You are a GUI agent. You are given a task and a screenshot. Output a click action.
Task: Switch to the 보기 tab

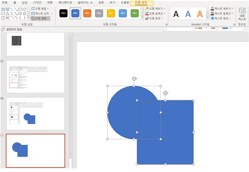click(x=112, y=3)
